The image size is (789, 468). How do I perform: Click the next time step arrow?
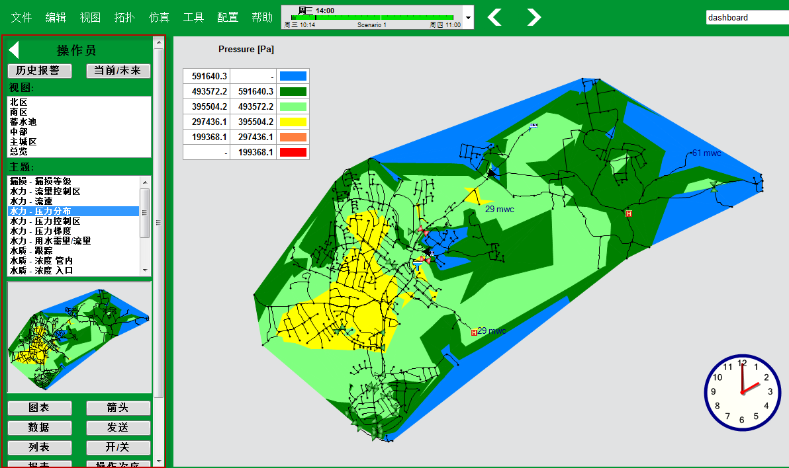(x=534, y=17)
